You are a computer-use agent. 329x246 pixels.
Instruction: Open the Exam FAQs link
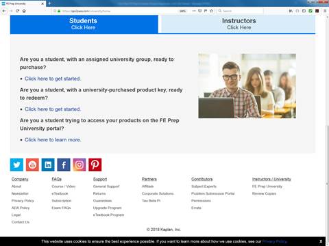pos(61,208)
